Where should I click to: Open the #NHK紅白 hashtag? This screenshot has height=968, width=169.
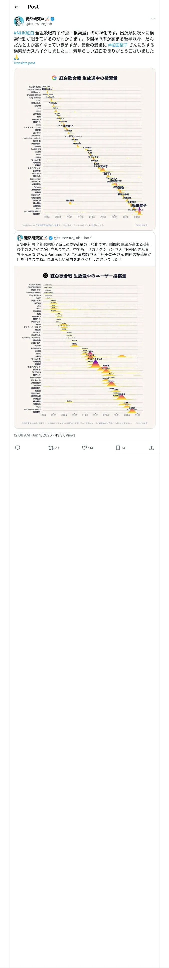24,33
